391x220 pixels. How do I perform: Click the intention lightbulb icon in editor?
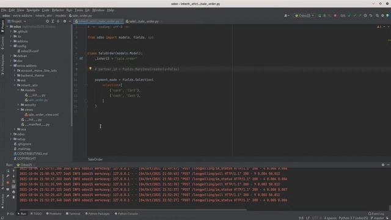(90, 68)
